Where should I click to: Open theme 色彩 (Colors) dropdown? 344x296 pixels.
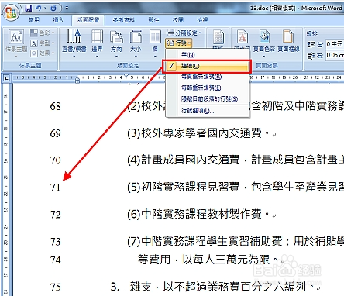(43, 33)
